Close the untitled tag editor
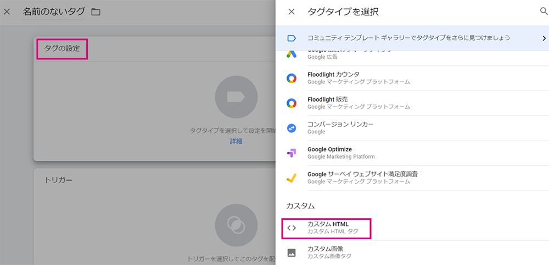 (7, 12)
